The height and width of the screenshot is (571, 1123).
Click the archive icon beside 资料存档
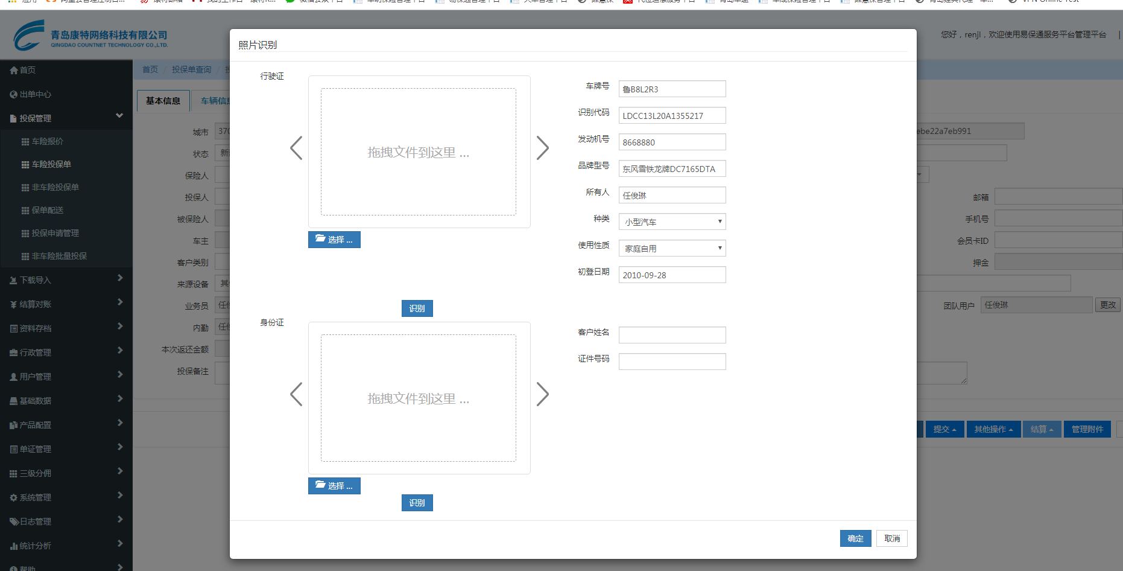click(x=14, y=328)
